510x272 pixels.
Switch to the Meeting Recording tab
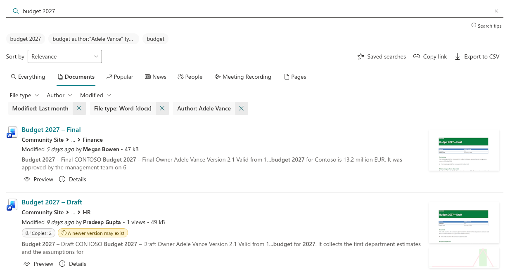pos(243,77)
